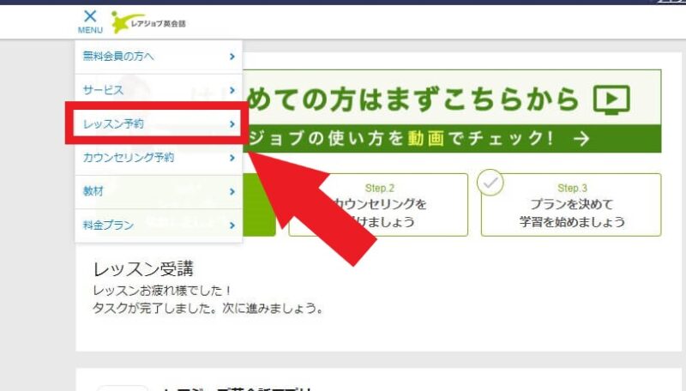Open the Step.3 plan selection card
686x391 pixels.
pos(572,206)
